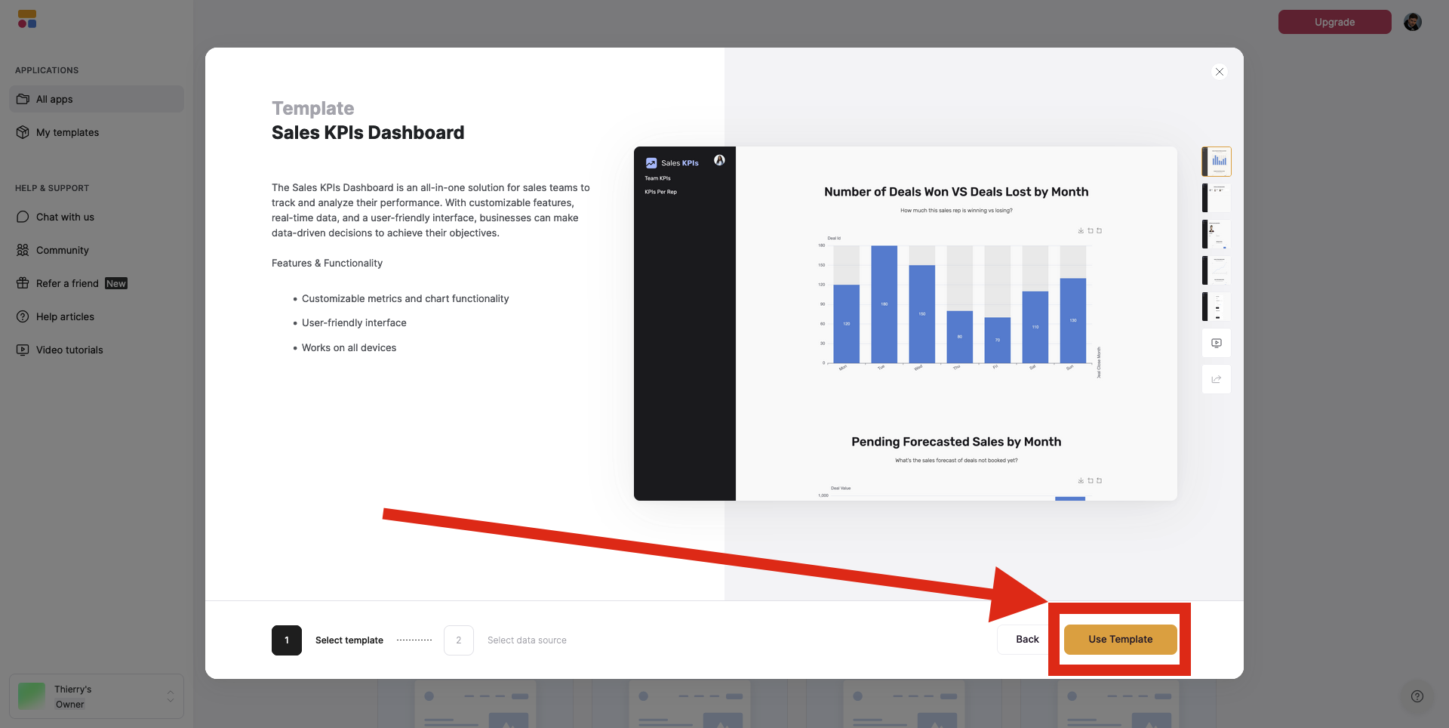Open Video tutorials
This screenshot has height=728, width=1449.
tap(97, 350)
